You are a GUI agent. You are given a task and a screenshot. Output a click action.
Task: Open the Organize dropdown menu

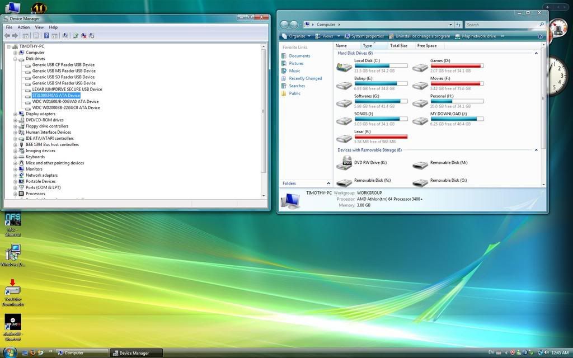pos(297,36)
